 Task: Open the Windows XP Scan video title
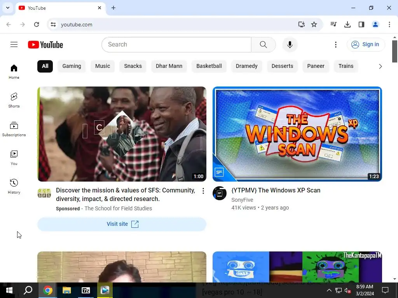tap(276, 190)
